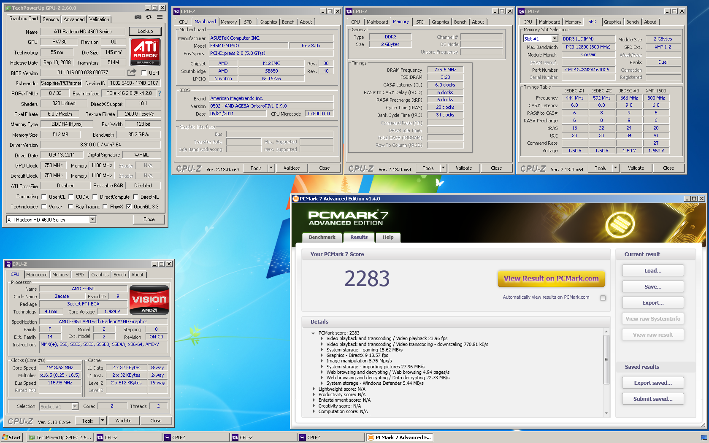Click the Lookup button in GPU-Z

pos(145,31)
